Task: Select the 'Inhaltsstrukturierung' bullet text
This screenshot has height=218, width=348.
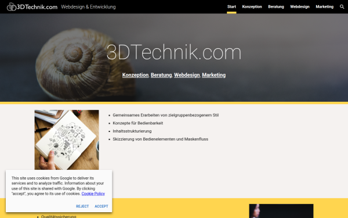Action: click(x=132, y=131)
